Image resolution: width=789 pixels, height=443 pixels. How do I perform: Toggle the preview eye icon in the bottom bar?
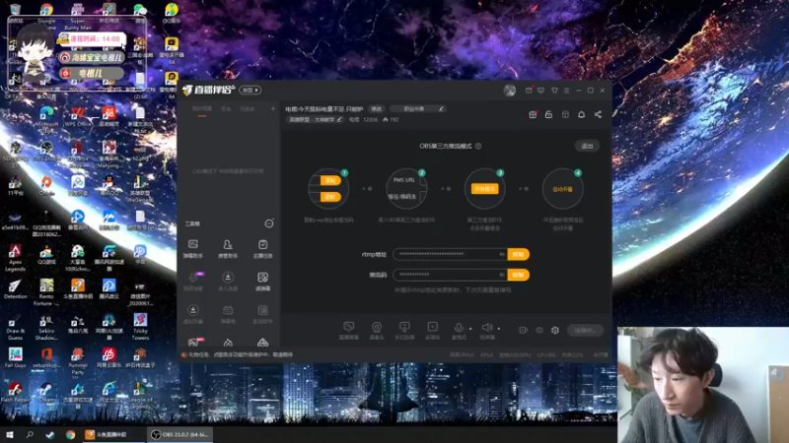pyautogui.click(x=539, y=331)
